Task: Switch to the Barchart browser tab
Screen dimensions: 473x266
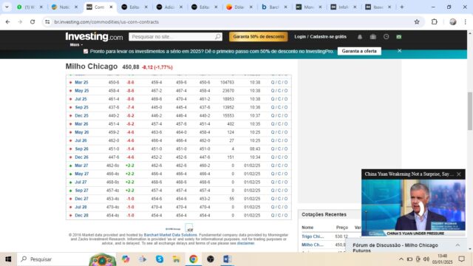Action: [x=274, y=7]
